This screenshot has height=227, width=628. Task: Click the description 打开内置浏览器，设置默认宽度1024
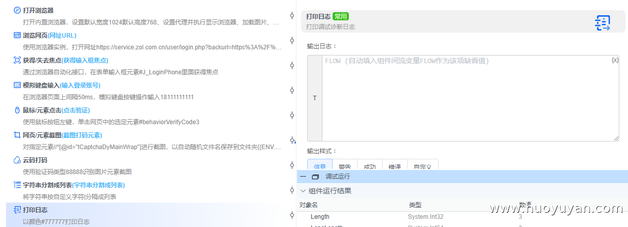[152, 22]
